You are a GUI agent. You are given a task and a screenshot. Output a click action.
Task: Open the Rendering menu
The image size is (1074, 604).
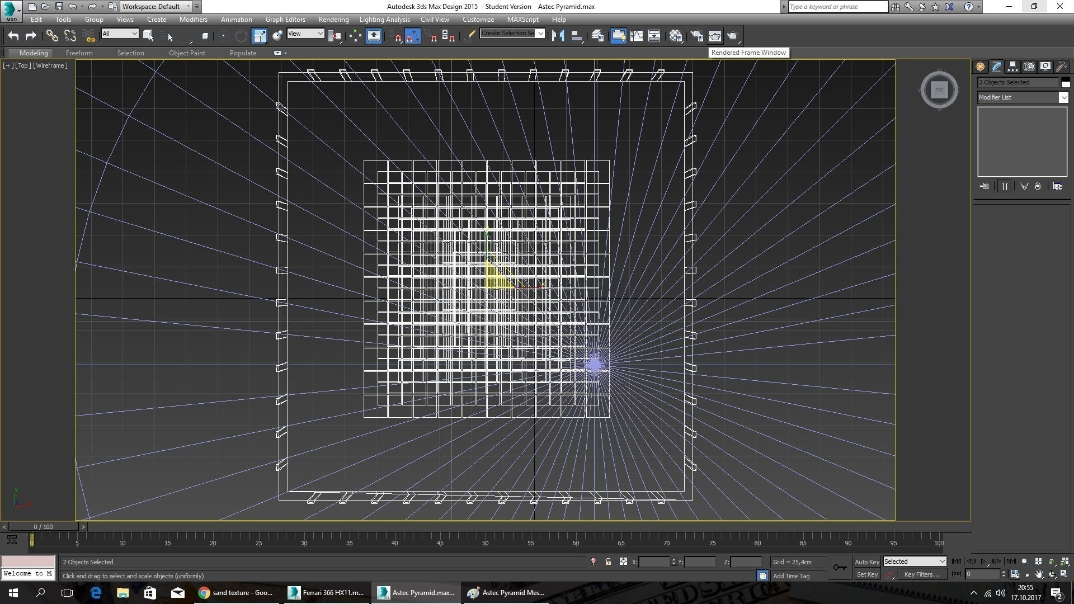pyautogui.click(x=333, y=19)
